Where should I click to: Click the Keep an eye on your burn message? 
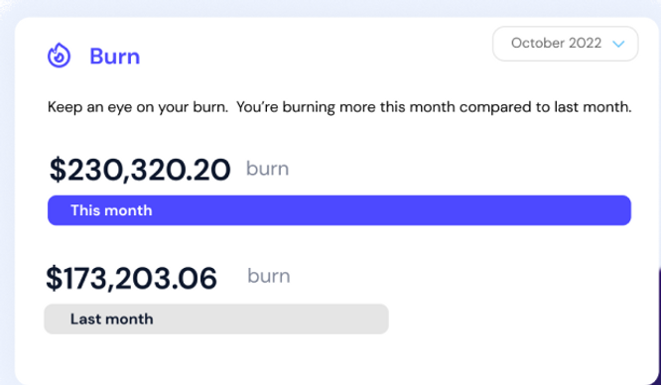(138, 107)
